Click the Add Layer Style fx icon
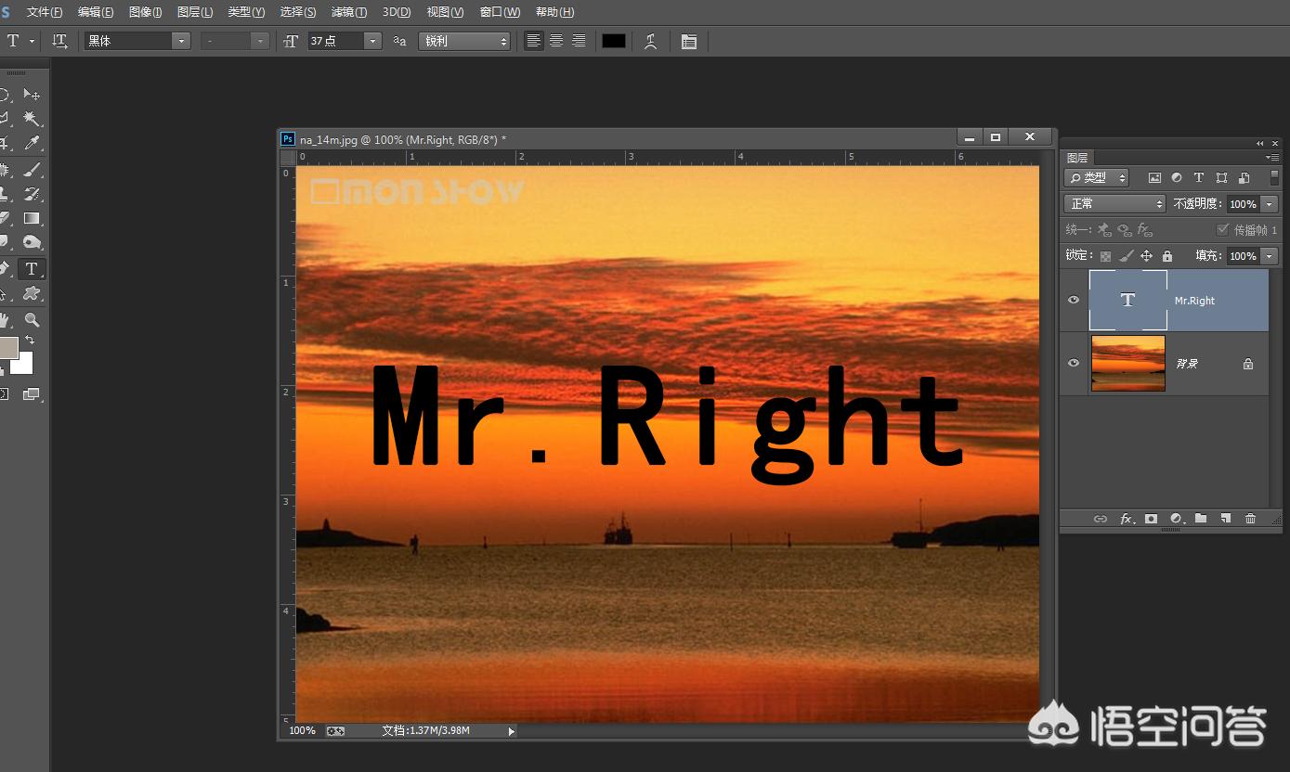Viewport: 1290px width, 772px height. [1126, 519]
